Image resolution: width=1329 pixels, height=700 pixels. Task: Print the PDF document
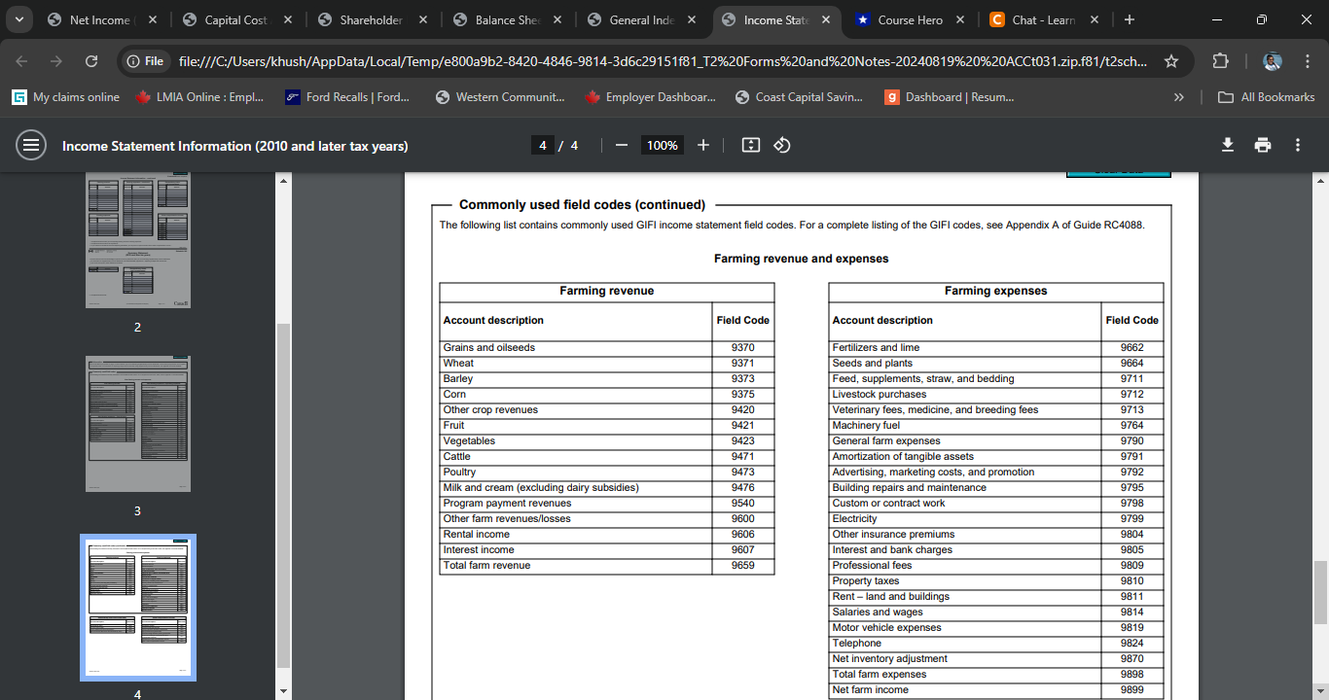point(1262,144)
